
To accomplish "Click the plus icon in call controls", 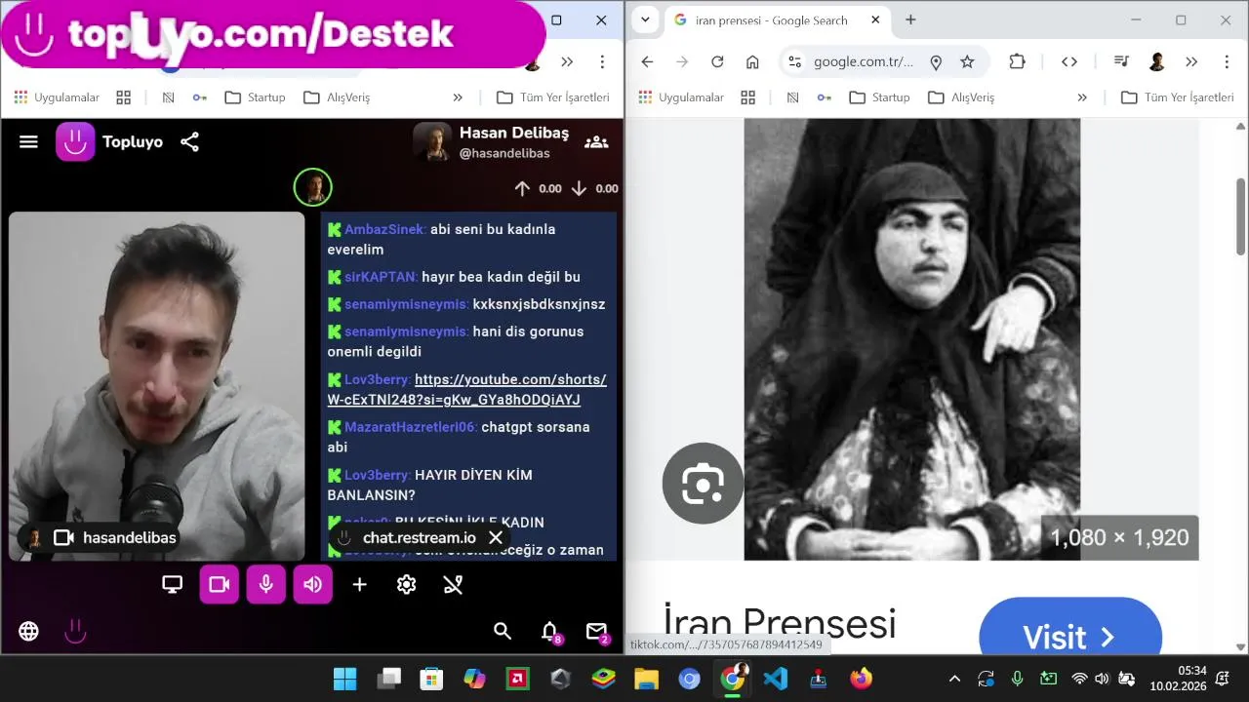I will click(x=360, y=584).
